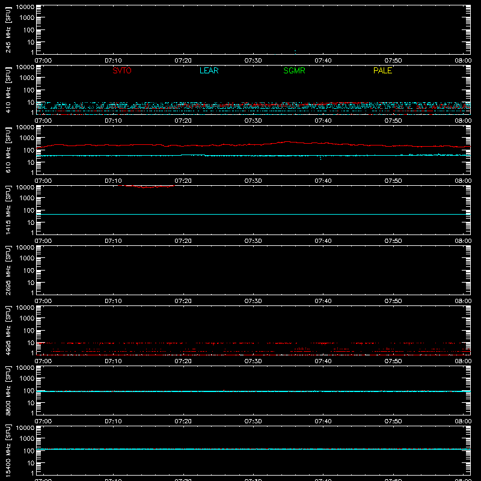
Task: Click 07:40 tick under the 610 MHz panel
Action: click(x=323, y=181)
